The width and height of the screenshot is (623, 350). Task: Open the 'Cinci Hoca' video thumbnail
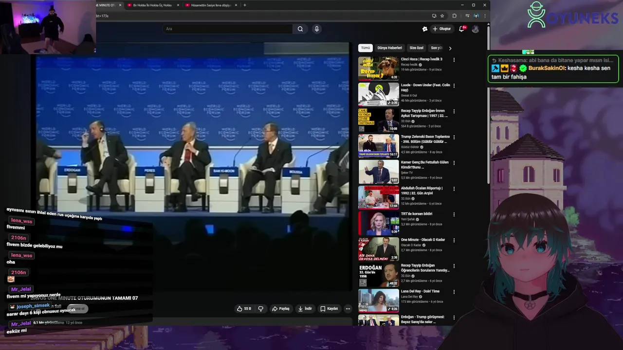379,68
